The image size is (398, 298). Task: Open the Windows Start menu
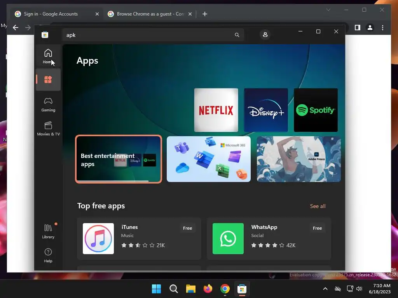click(156, 289)
